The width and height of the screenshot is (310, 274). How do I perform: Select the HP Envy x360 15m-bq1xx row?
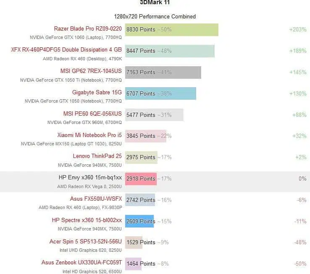click(x=155, y=182)
